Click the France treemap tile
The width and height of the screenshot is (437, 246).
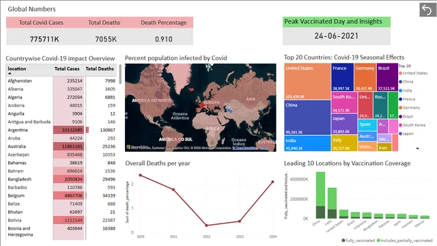tap(343, 77)
